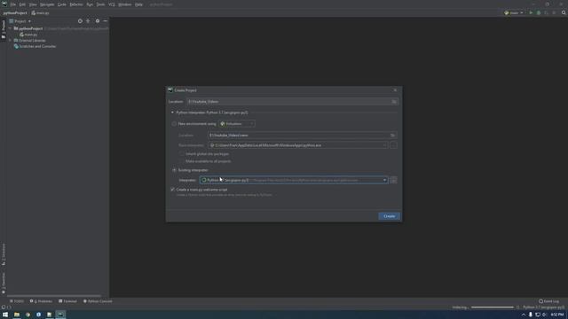Click the PyCharm icon in the taskbar
The width and height of the screenshot is (568, 319).
pyautogui.click(x=60, y=315)
